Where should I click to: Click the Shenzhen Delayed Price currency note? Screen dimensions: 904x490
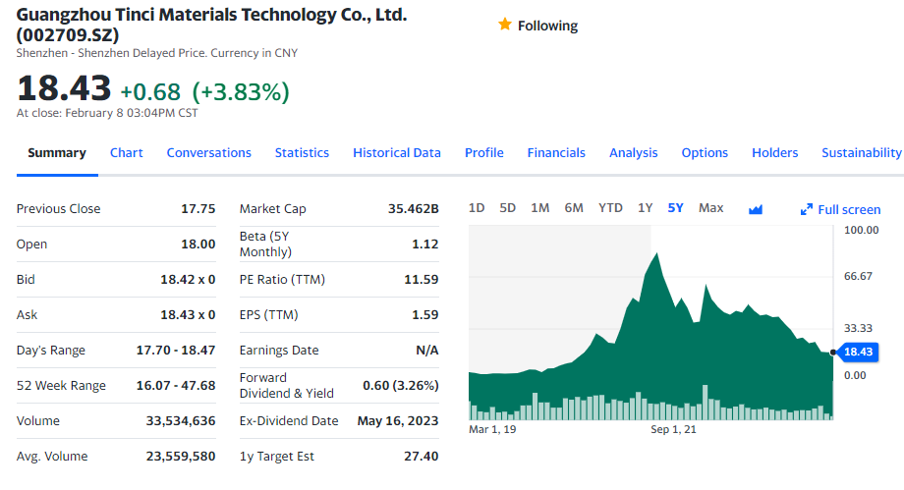pos(157,53)
